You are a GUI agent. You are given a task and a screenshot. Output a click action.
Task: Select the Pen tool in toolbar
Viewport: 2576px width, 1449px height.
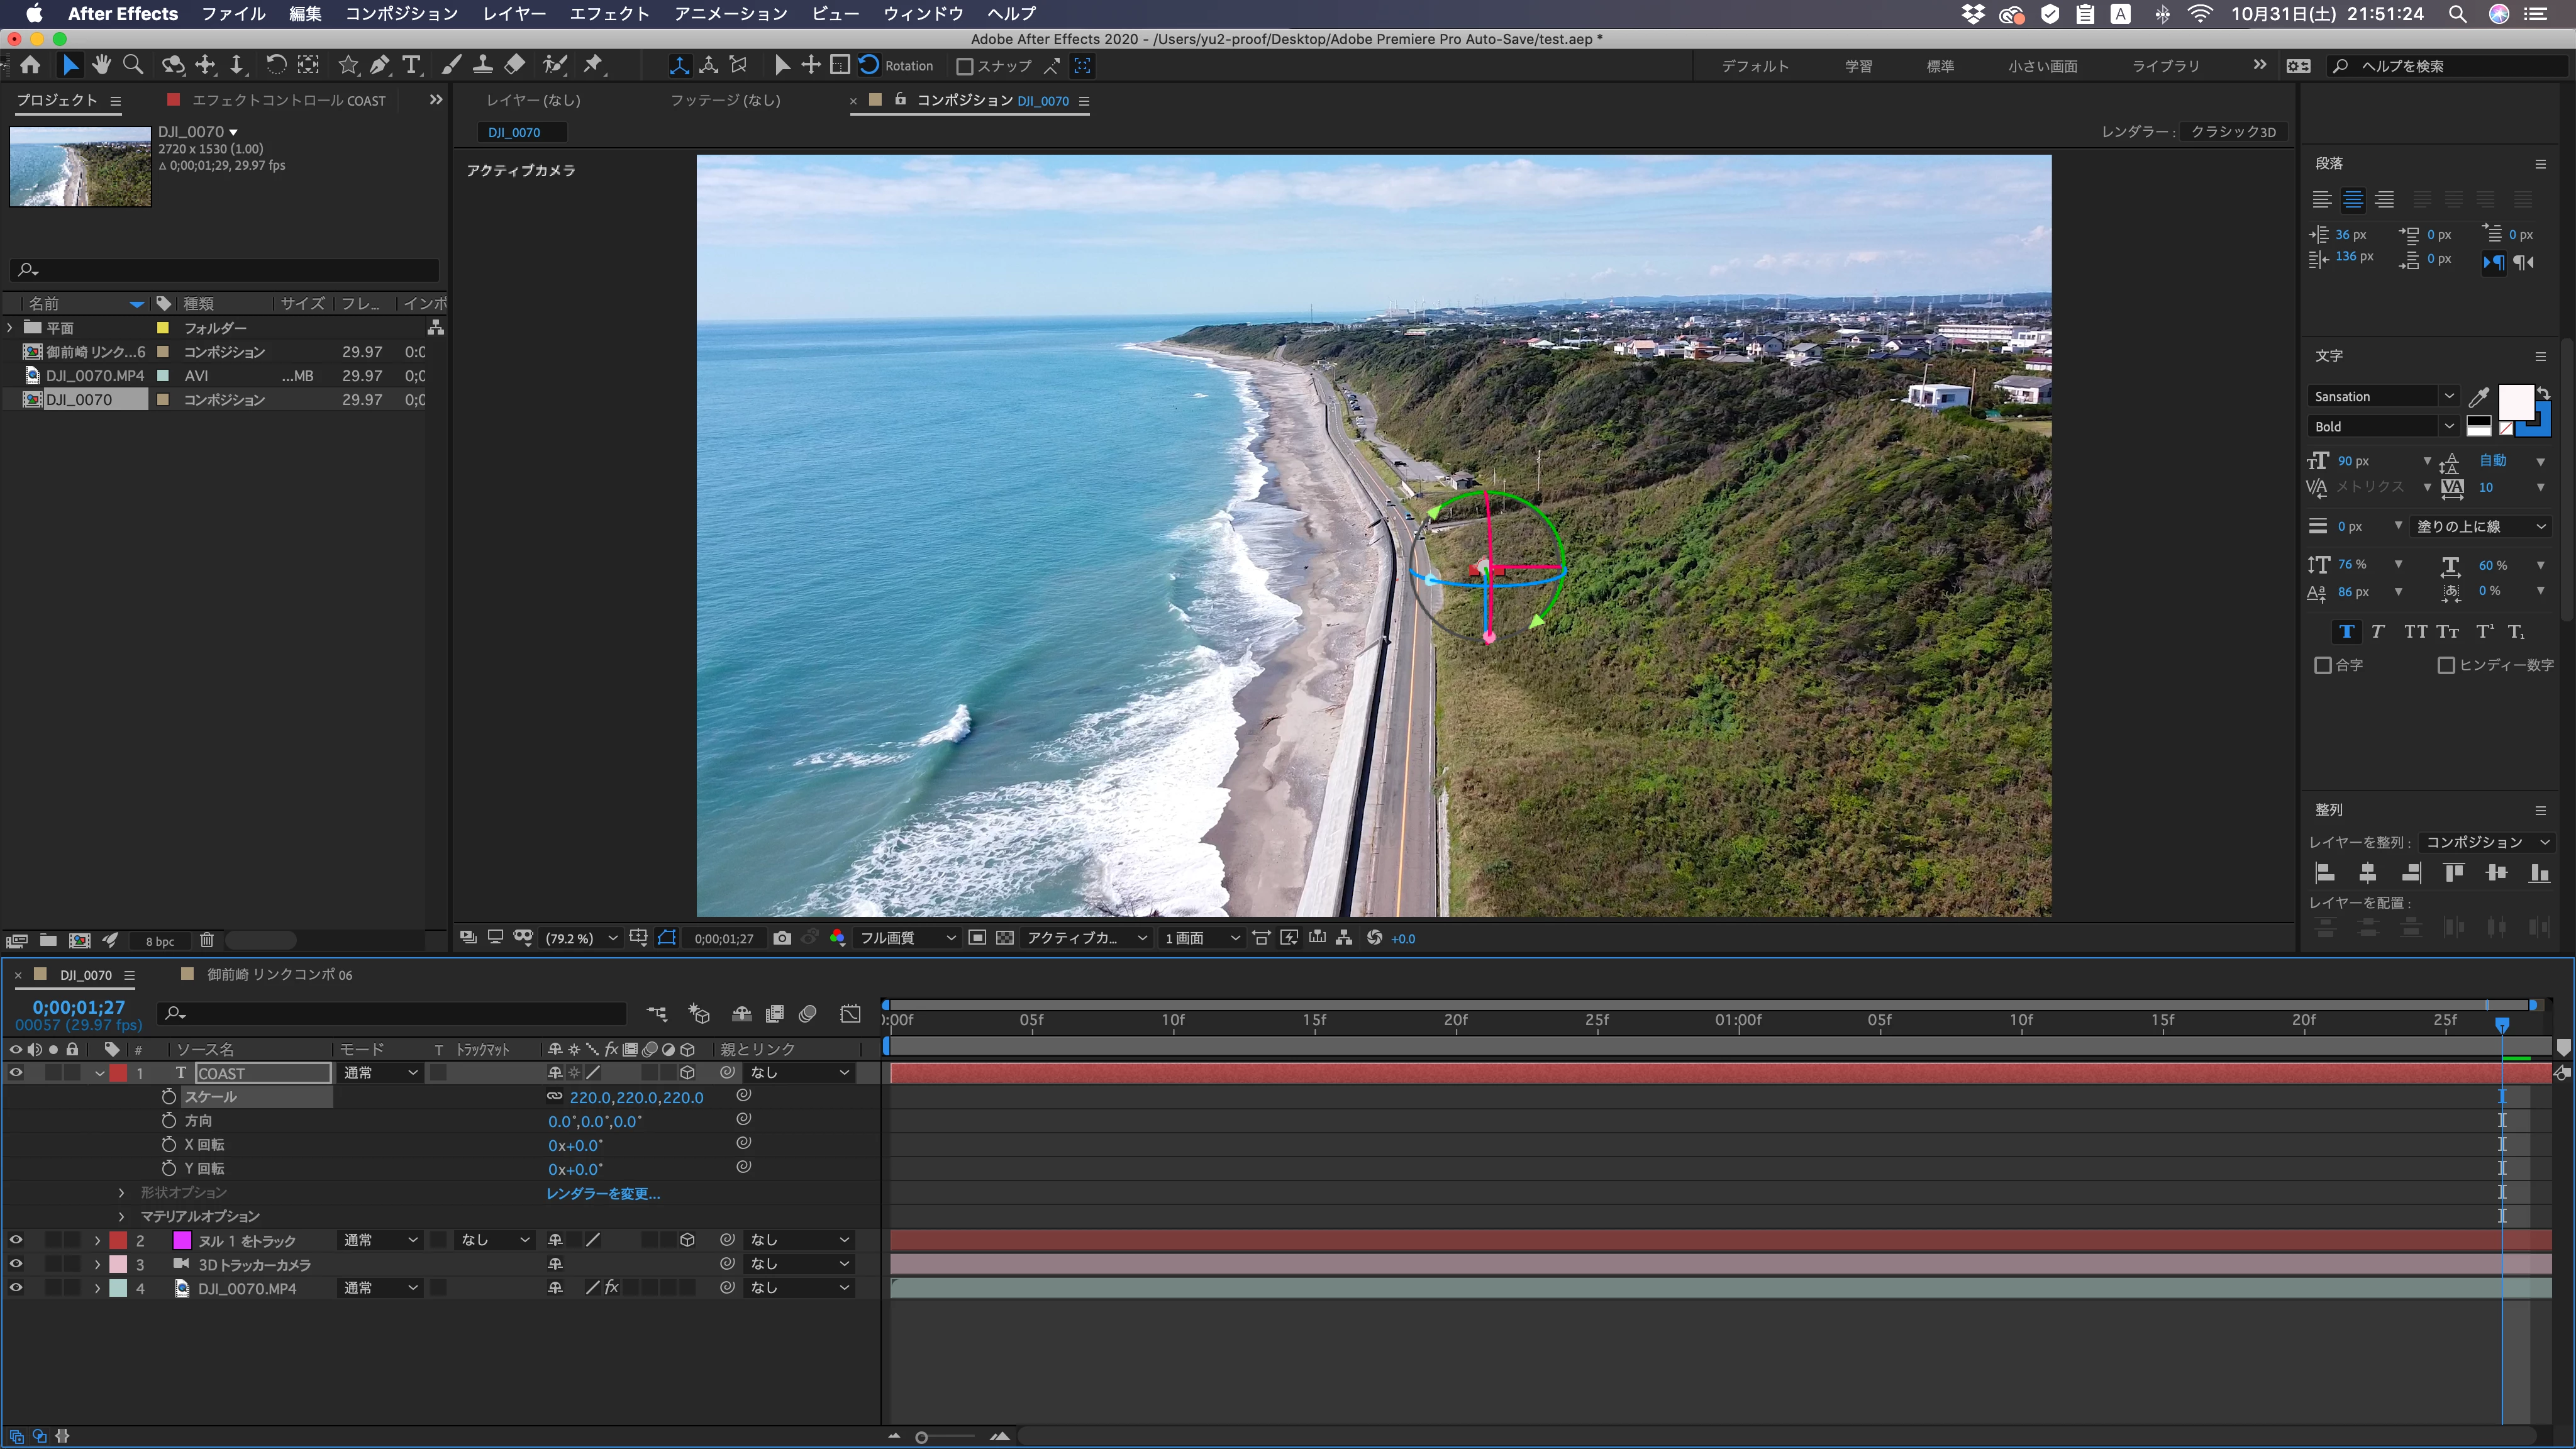379,65
